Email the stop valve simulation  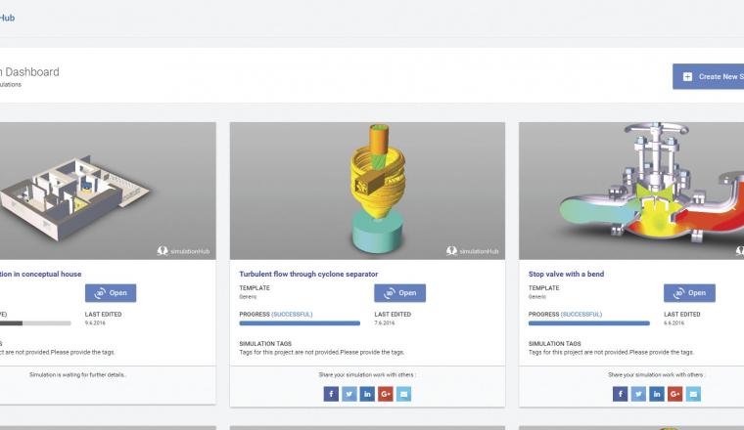(693, 394)
